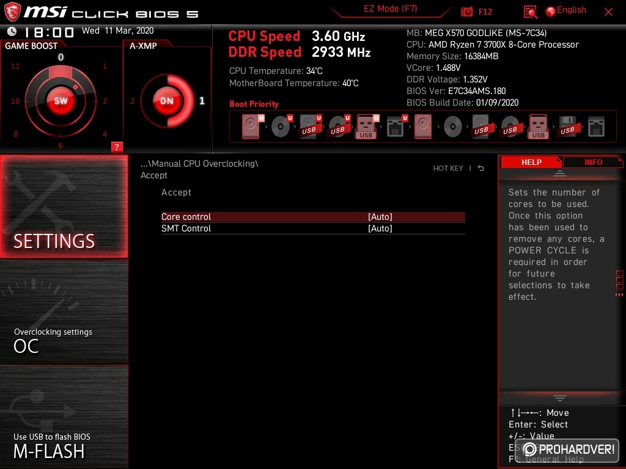
Task: Open the SMT Control [Auto] value
Action: coord(380,228)
